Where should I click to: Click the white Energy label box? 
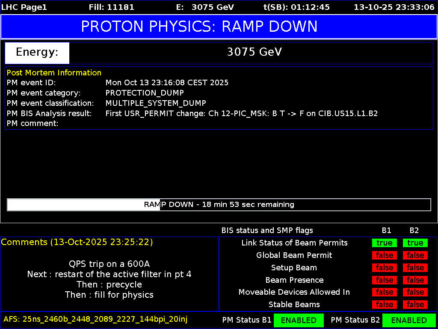37,53
